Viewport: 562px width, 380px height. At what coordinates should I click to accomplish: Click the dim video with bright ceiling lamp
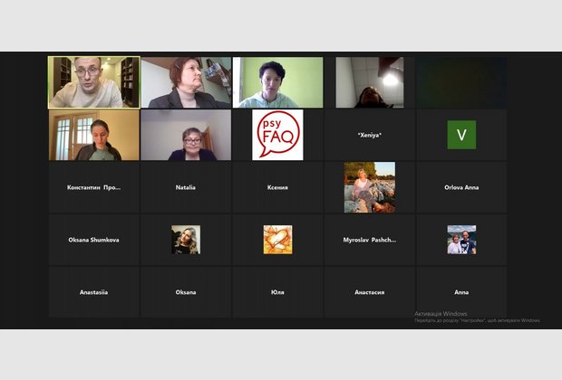(369, 82)
